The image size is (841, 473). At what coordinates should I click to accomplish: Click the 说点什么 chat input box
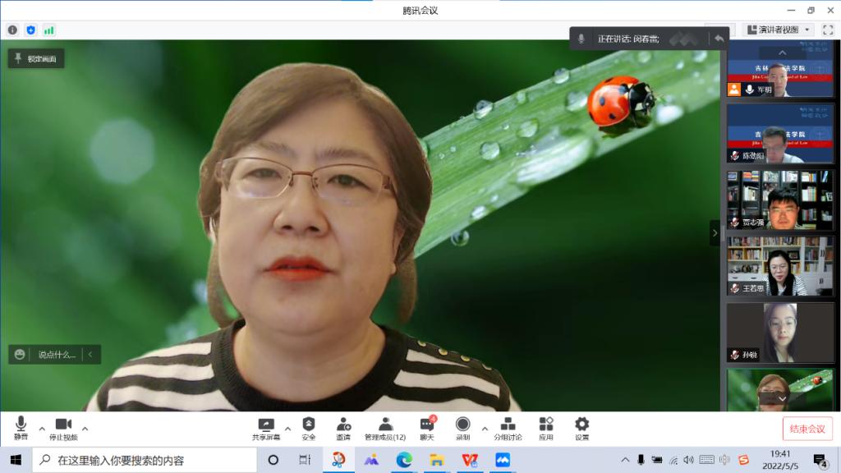click(56, 355)
